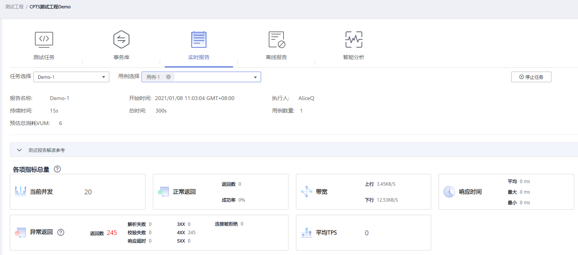Click the CPTS测试工程Demo breadcrumb
The height and width of the screenshot is (255, 578).
[50, 7]
